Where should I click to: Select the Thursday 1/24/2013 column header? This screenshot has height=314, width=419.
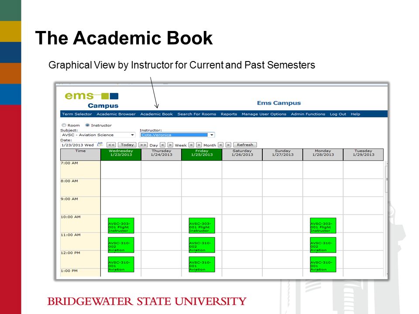[161, 154]
